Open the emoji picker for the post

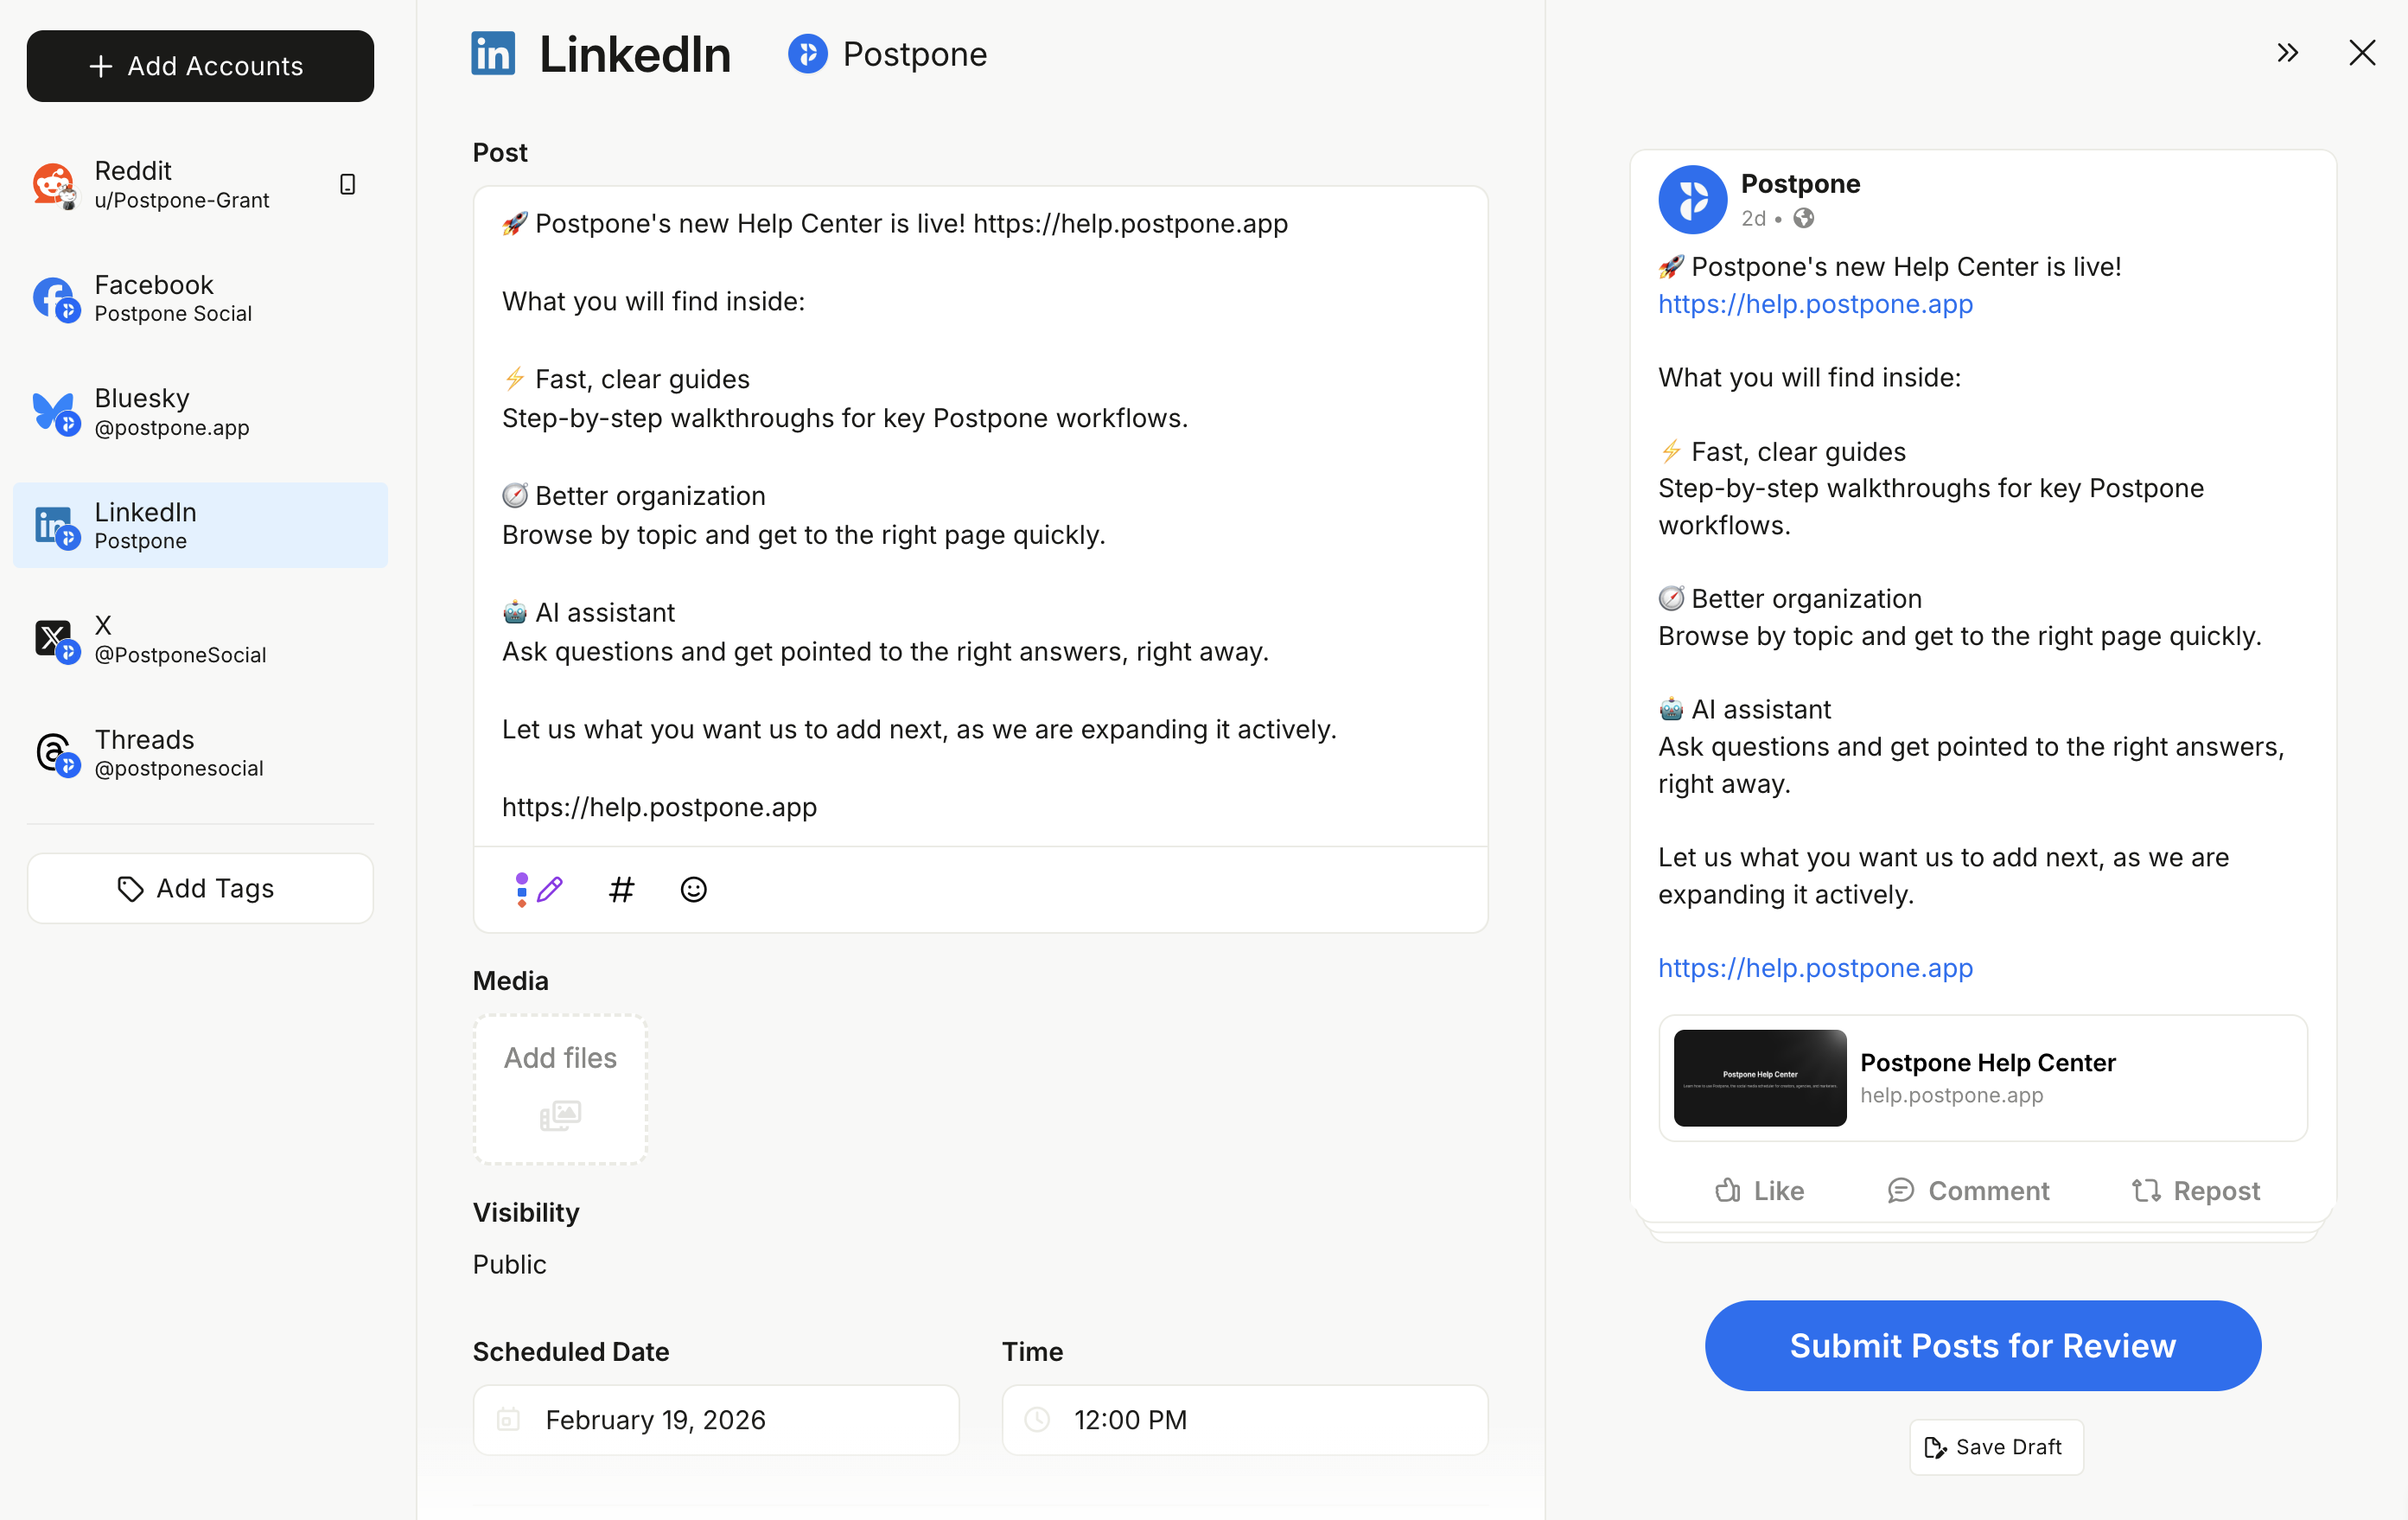tap(692, 889)
